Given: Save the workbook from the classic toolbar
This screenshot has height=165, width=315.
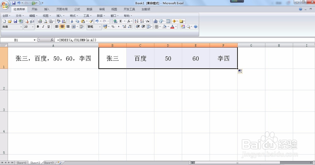Looking at the screenshot, I should pos(15,21).
